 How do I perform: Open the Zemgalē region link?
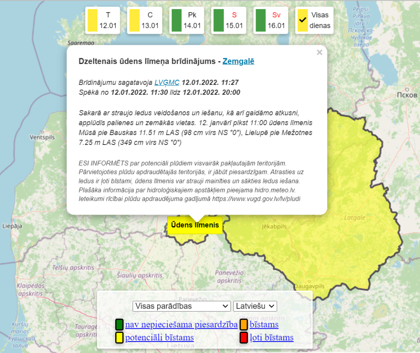(x=238, y=61)
